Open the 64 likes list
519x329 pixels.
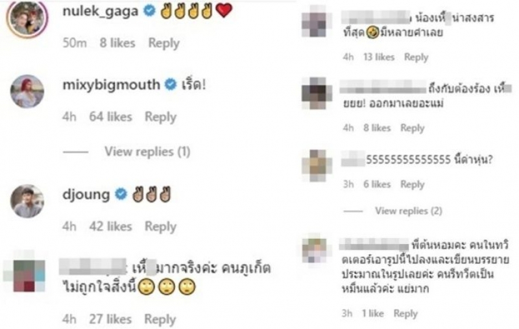pos(110,117)
